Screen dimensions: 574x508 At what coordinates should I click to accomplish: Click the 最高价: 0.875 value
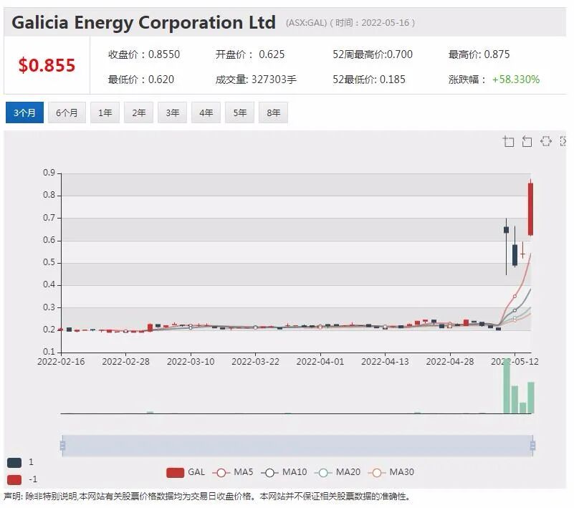click(x=479, y=54)
